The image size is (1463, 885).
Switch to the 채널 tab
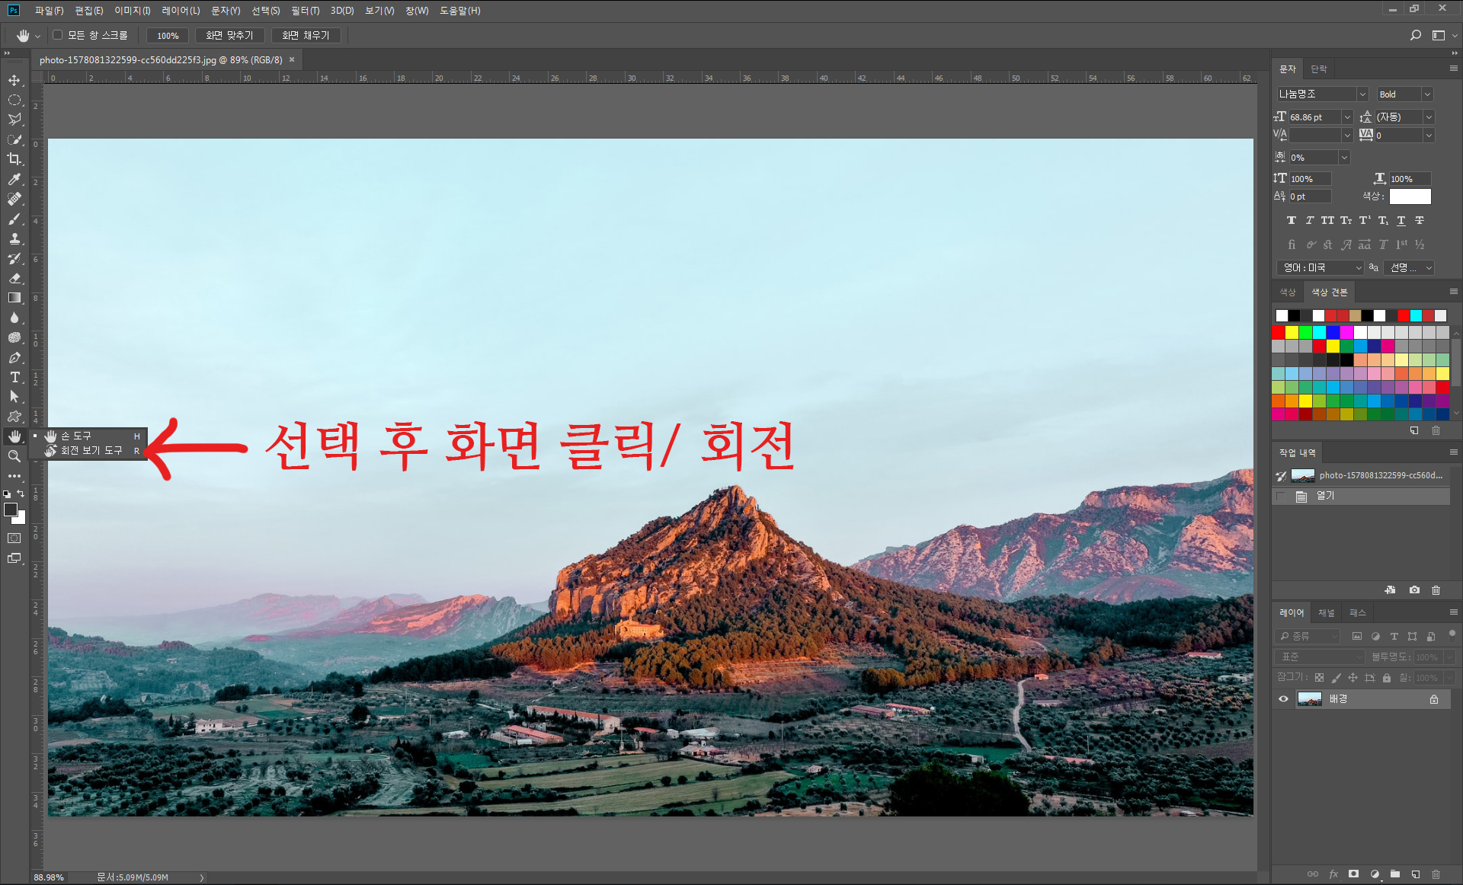1327,613
